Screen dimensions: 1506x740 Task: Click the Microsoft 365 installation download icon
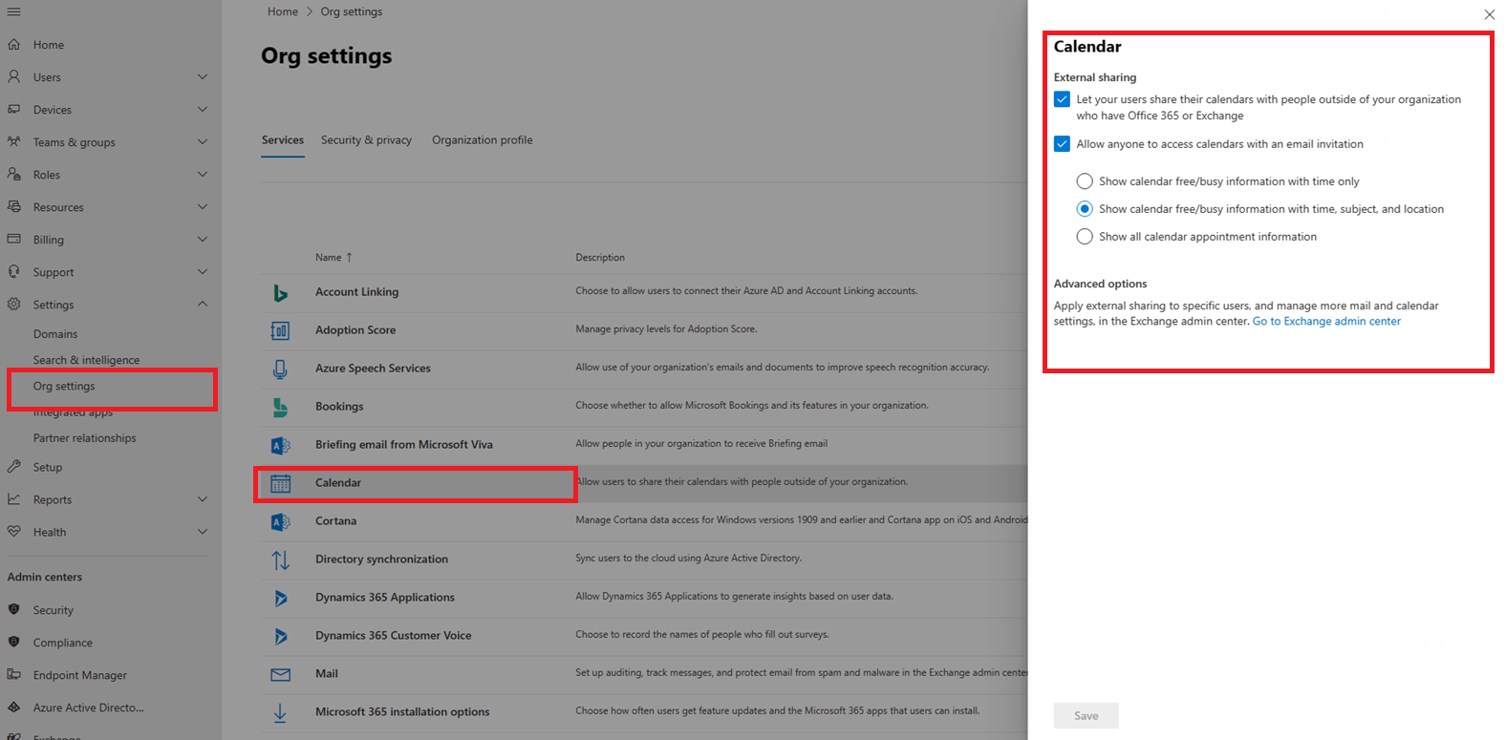click(280, 712)
